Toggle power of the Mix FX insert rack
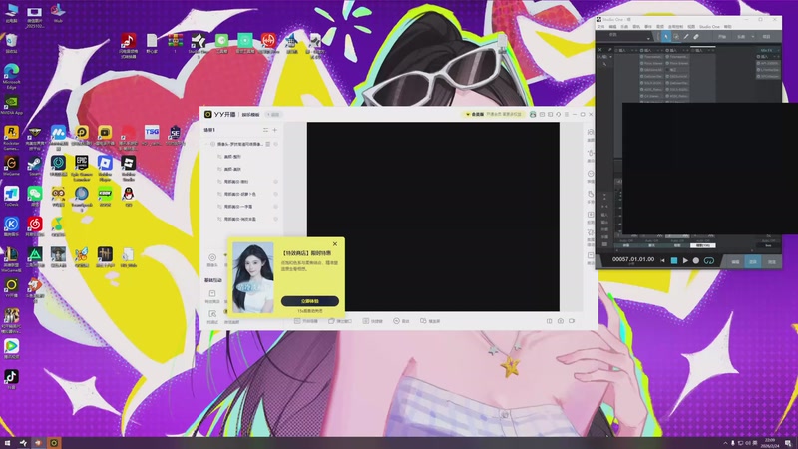 (x=758, y=57)
